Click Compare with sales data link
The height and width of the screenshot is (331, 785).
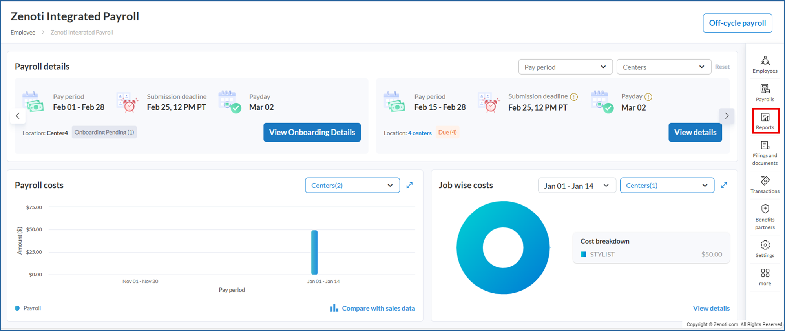372,308
